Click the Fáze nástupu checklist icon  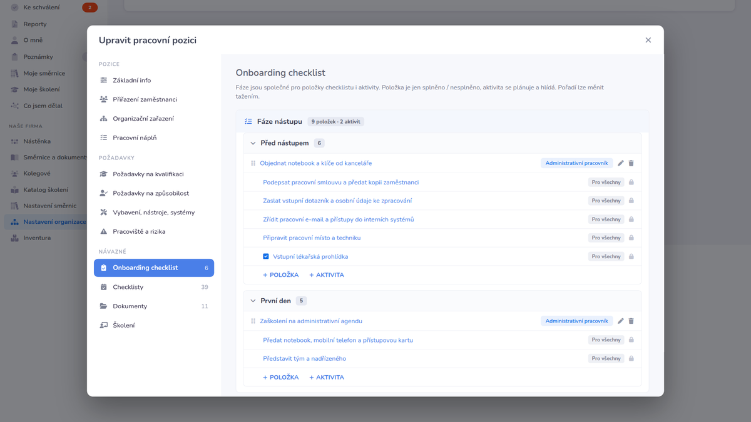248,121
